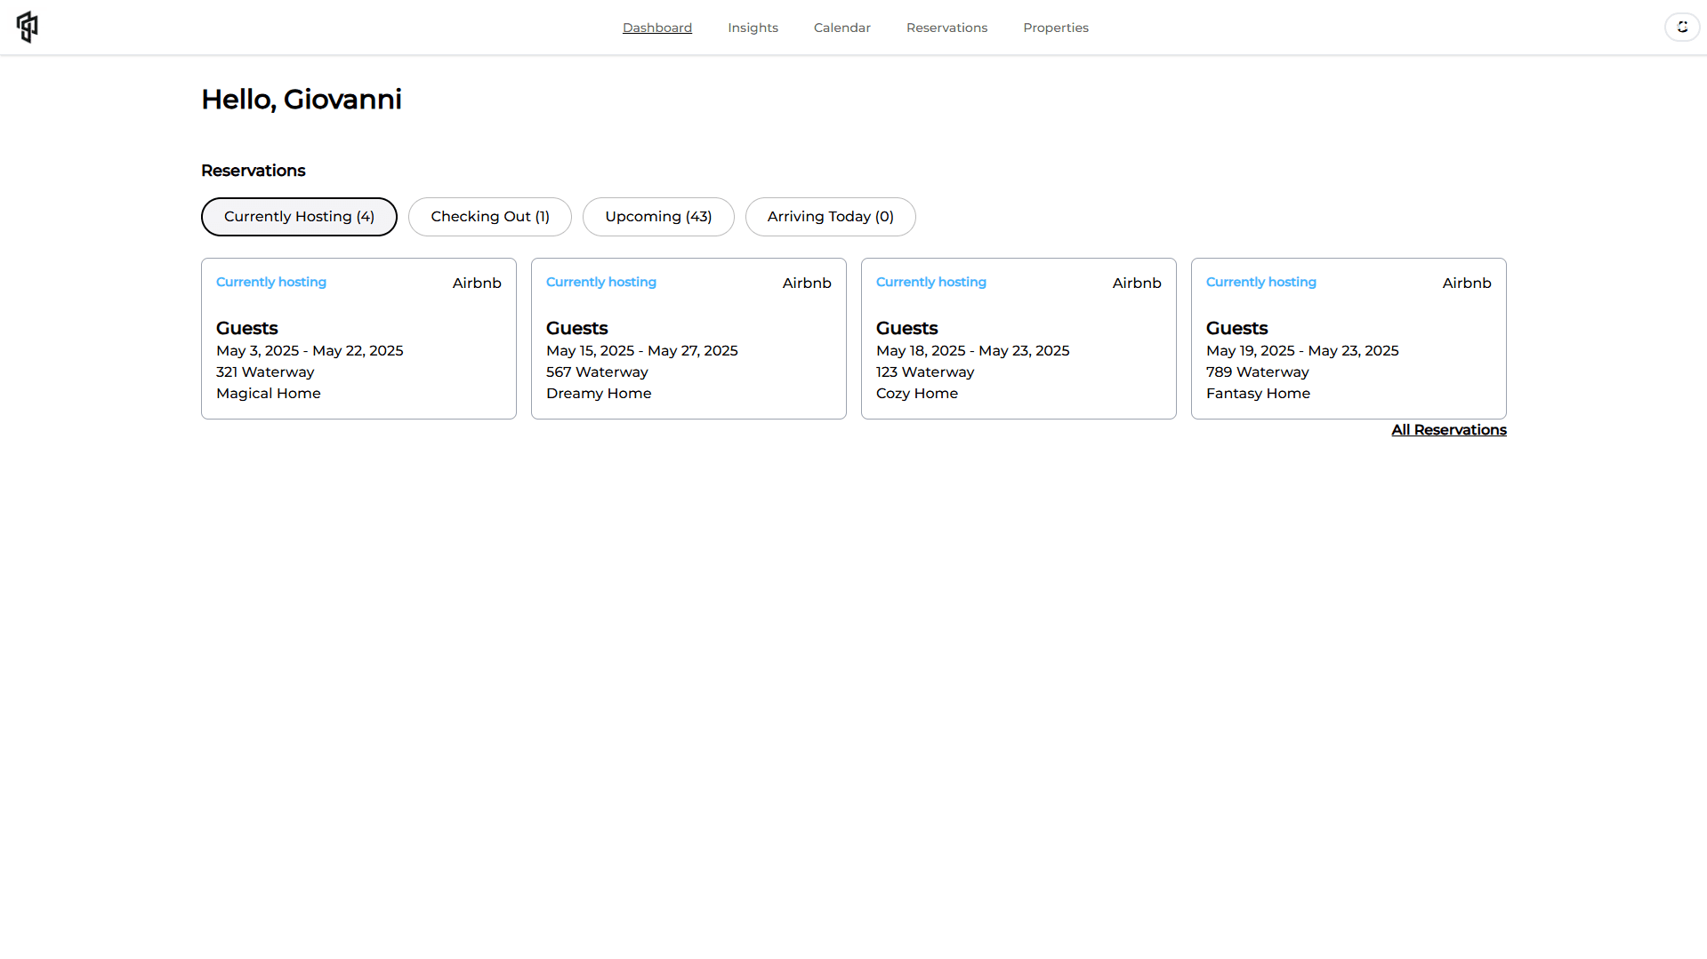Click the May 15 - May 27 date range

pyautogui.click(x=641, y=351)
